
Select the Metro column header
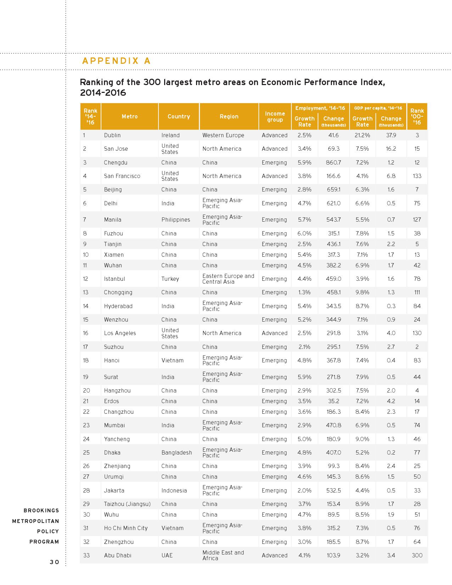(x=130, y=117)
